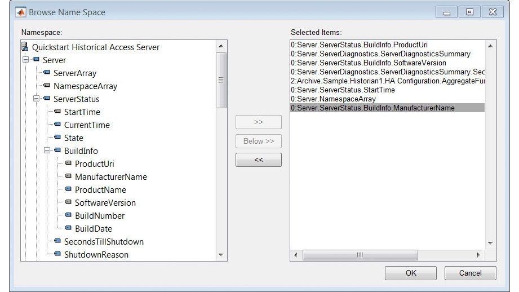The image size is (519, 292).
Task: Collapse the Server tree node
Action: click(x=25, y=60)
